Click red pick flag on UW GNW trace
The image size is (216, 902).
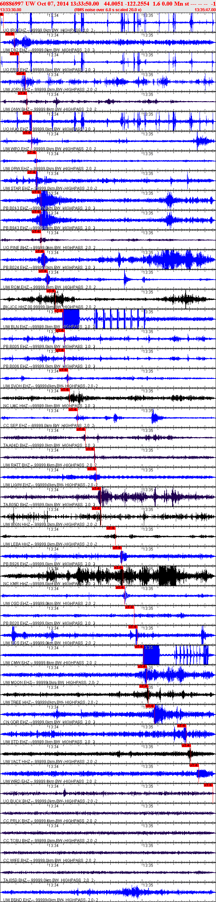(x=22, y=93)
